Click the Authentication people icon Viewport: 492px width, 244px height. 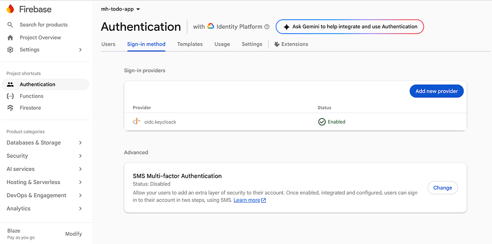click(11, 85)
